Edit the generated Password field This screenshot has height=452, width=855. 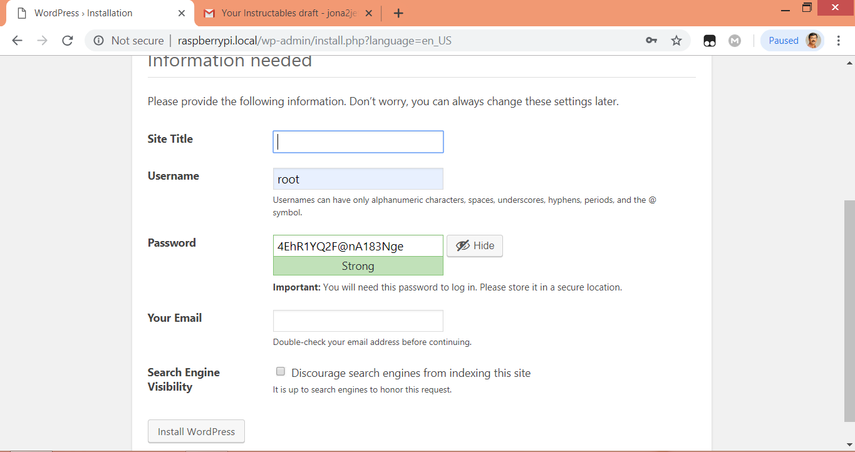tap(358, 246)
